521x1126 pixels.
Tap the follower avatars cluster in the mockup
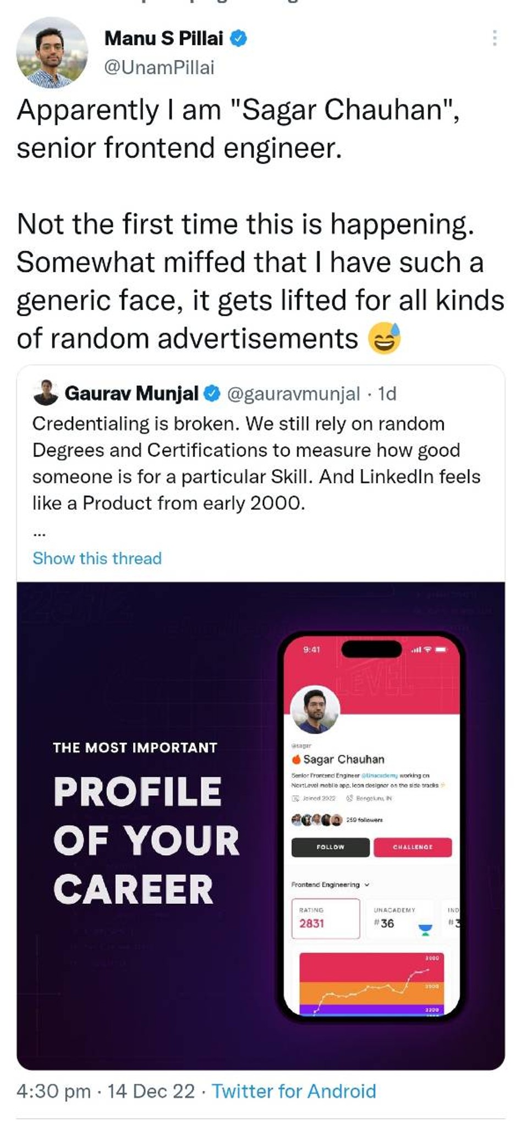316,820
